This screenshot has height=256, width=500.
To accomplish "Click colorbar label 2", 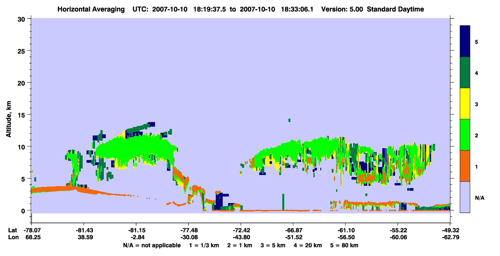I will pyautogui.click(x=477, y=135).
